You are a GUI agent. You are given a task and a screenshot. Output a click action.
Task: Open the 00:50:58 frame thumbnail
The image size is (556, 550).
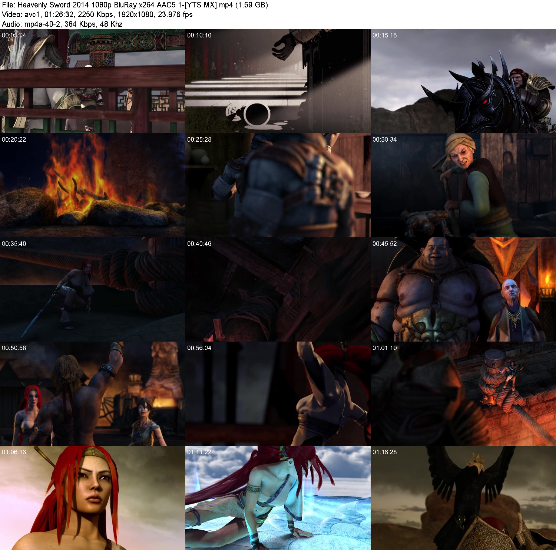coord(93,393)
